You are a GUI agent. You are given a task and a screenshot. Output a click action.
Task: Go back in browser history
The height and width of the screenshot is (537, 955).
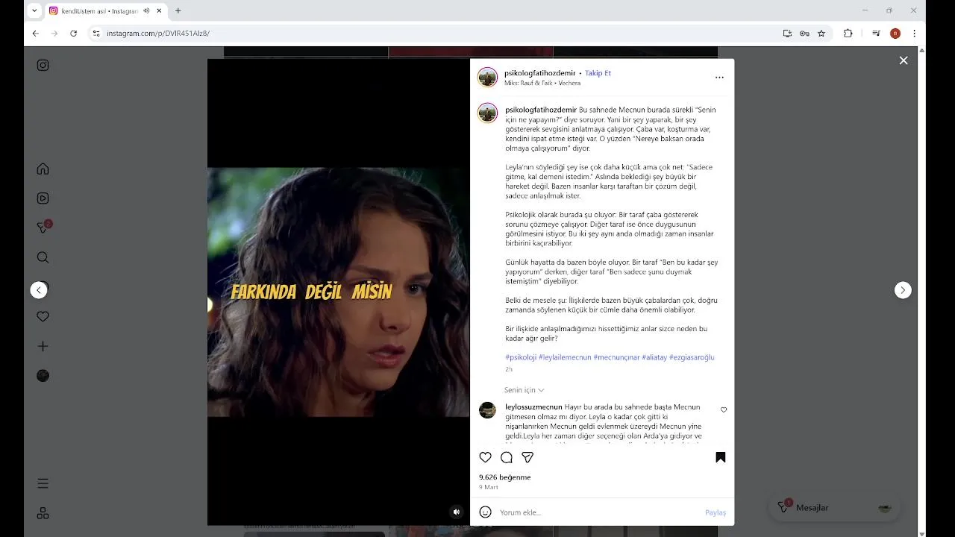[35, 34]
